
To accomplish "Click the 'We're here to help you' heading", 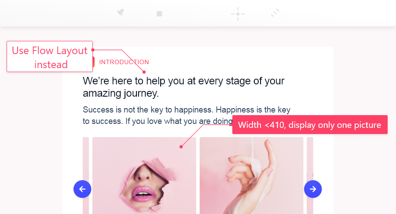I will click(x=183, y=87).
